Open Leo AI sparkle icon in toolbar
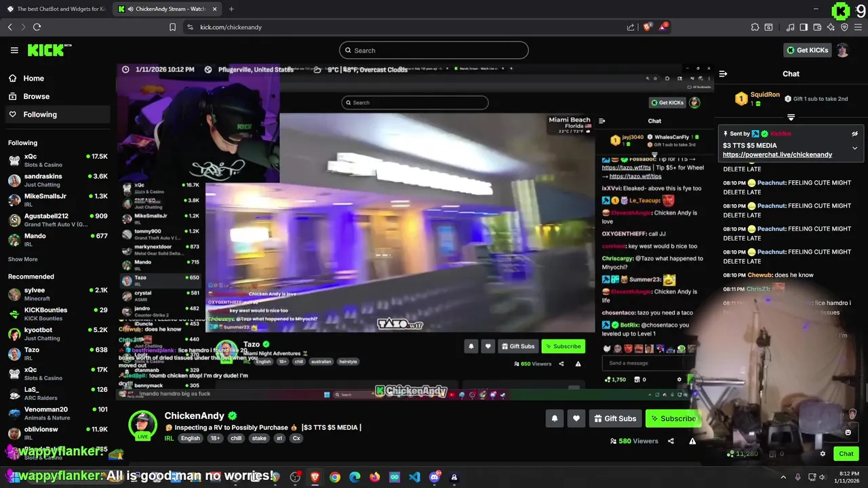This screenshot has height=488, width=868. [x=831, y=27]
